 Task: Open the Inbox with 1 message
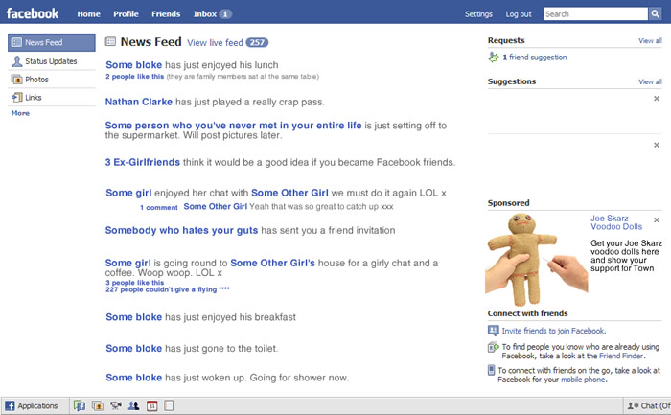coord(213,14)
